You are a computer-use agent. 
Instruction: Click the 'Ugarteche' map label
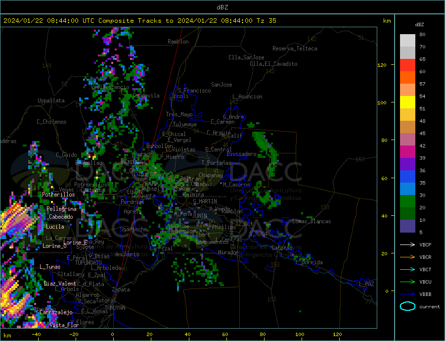coord(133,229)
